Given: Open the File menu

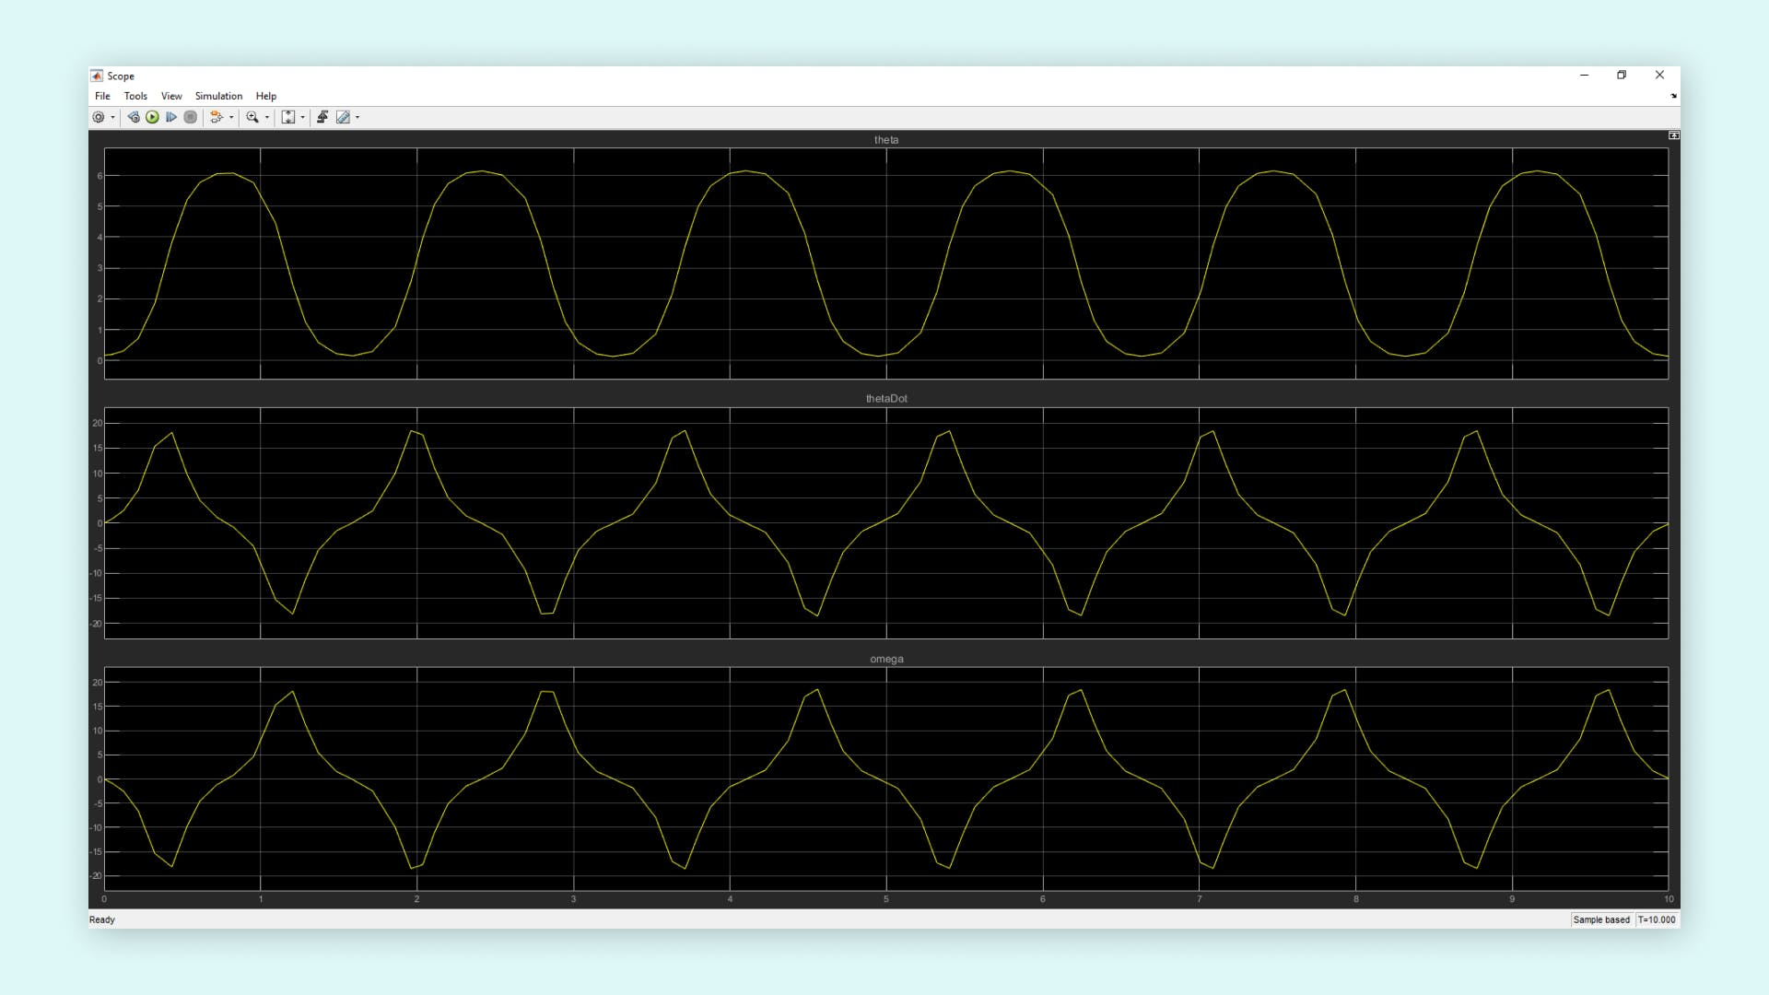Looking at the screenshot, I should click(x=102, y=96).
